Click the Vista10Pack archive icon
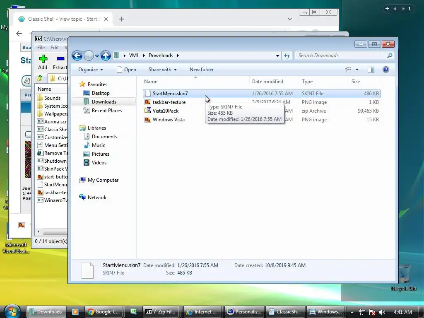 tap(148, 111)
